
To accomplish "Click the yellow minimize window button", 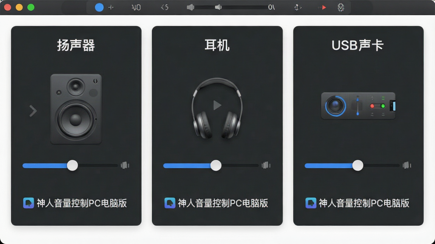I will [x=19, y=7].
